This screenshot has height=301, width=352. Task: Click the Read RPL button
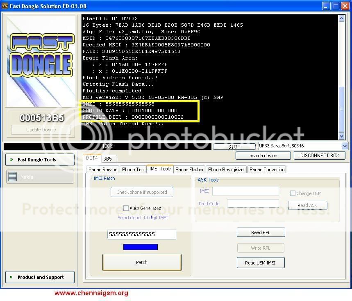(261, 232)
